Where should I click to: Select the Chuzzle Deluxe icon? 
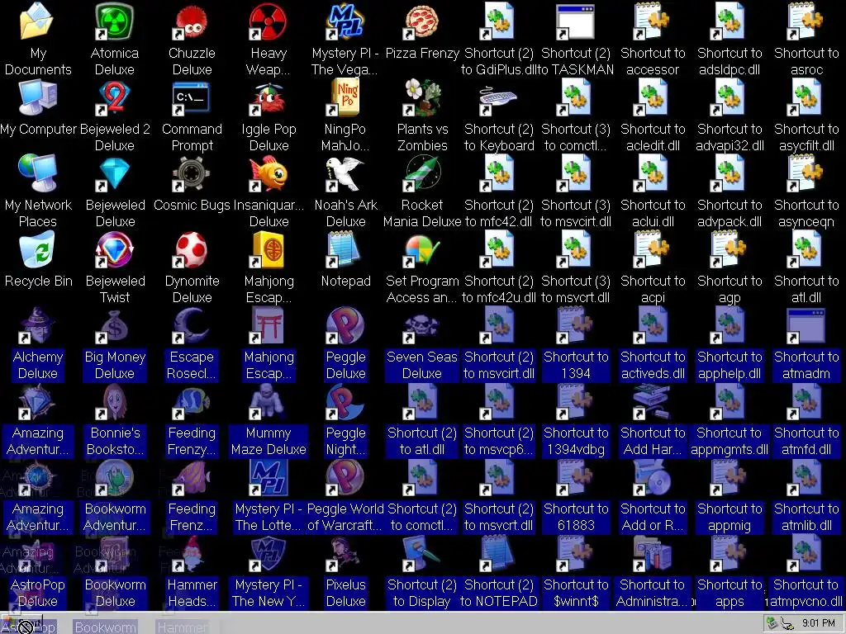click(x=192, y=21)
